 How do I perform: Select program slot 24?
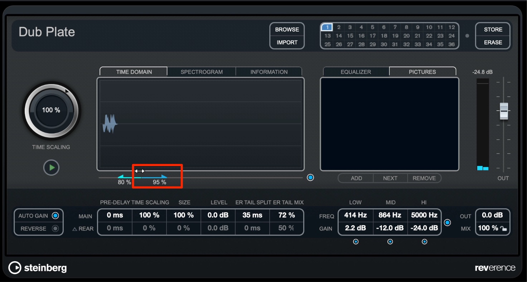pos(452,36)
